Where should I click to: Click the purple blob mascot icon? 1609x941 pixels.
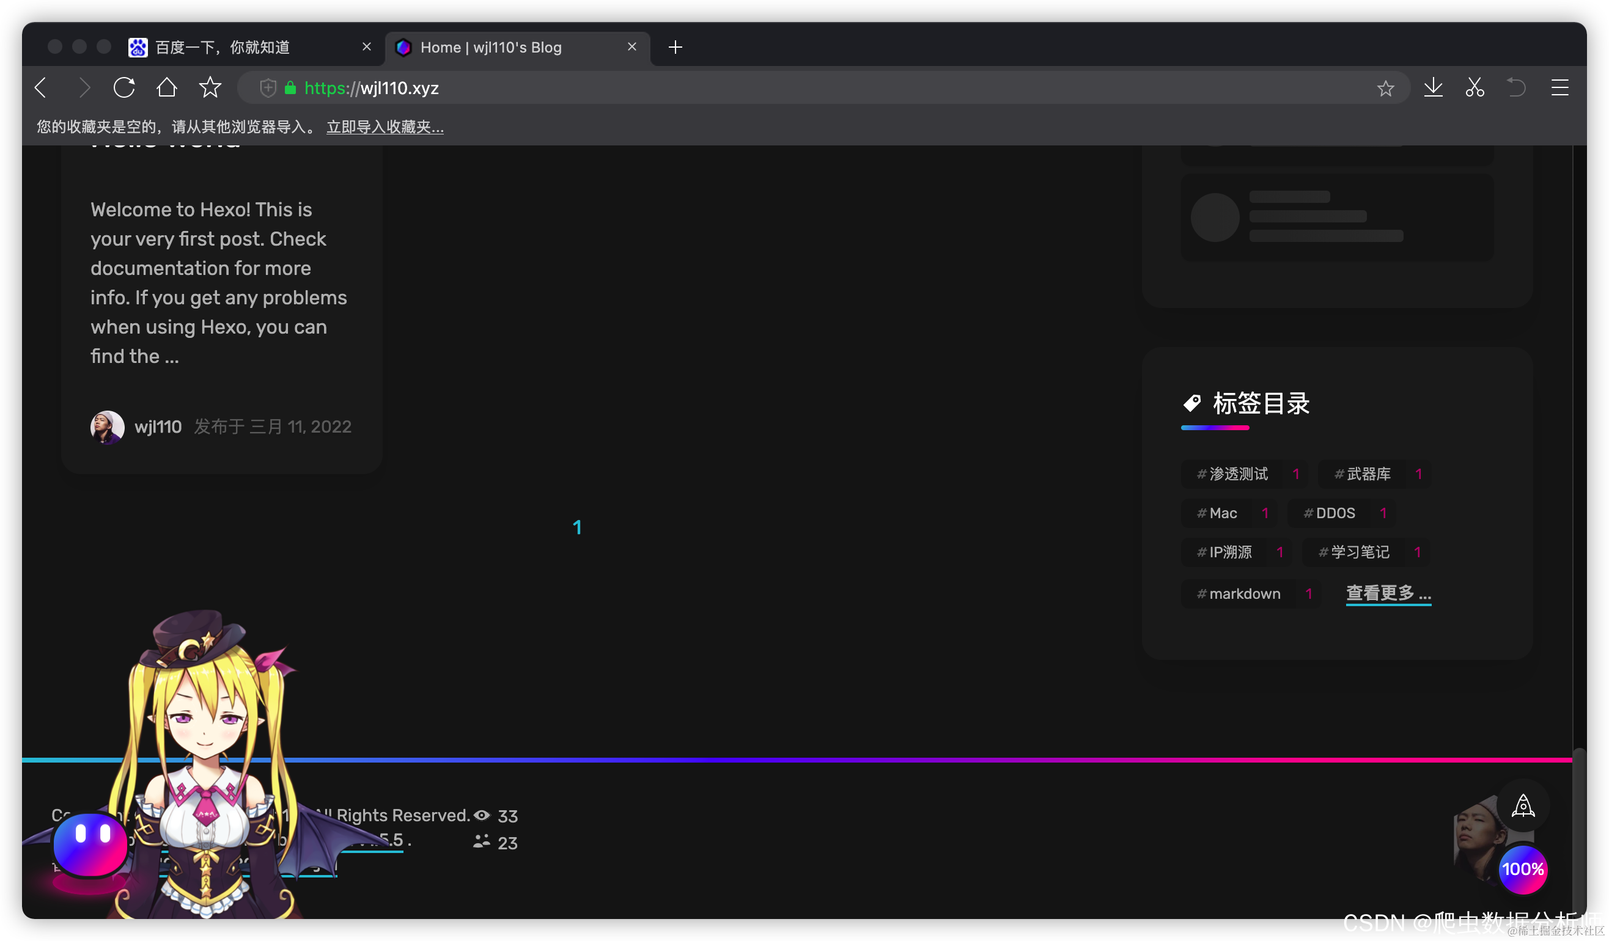pyautogui.click(x=90, y=844)
